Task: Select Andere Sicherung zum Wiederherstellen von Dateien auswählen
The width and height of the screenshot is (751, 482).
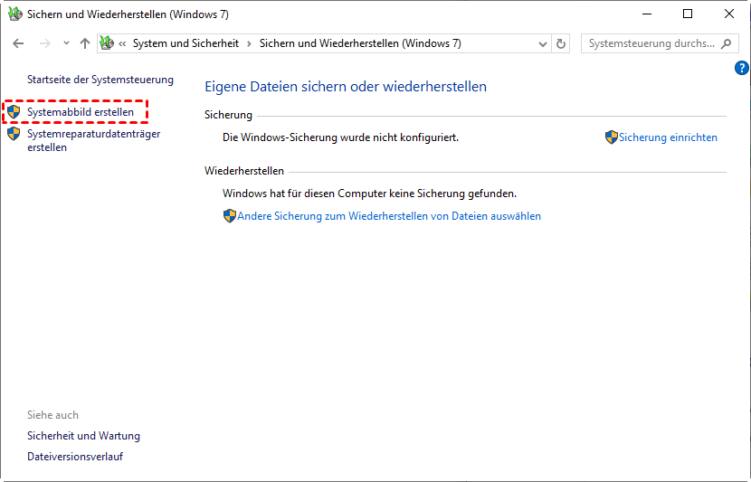Action: click(x=389, y=216)
